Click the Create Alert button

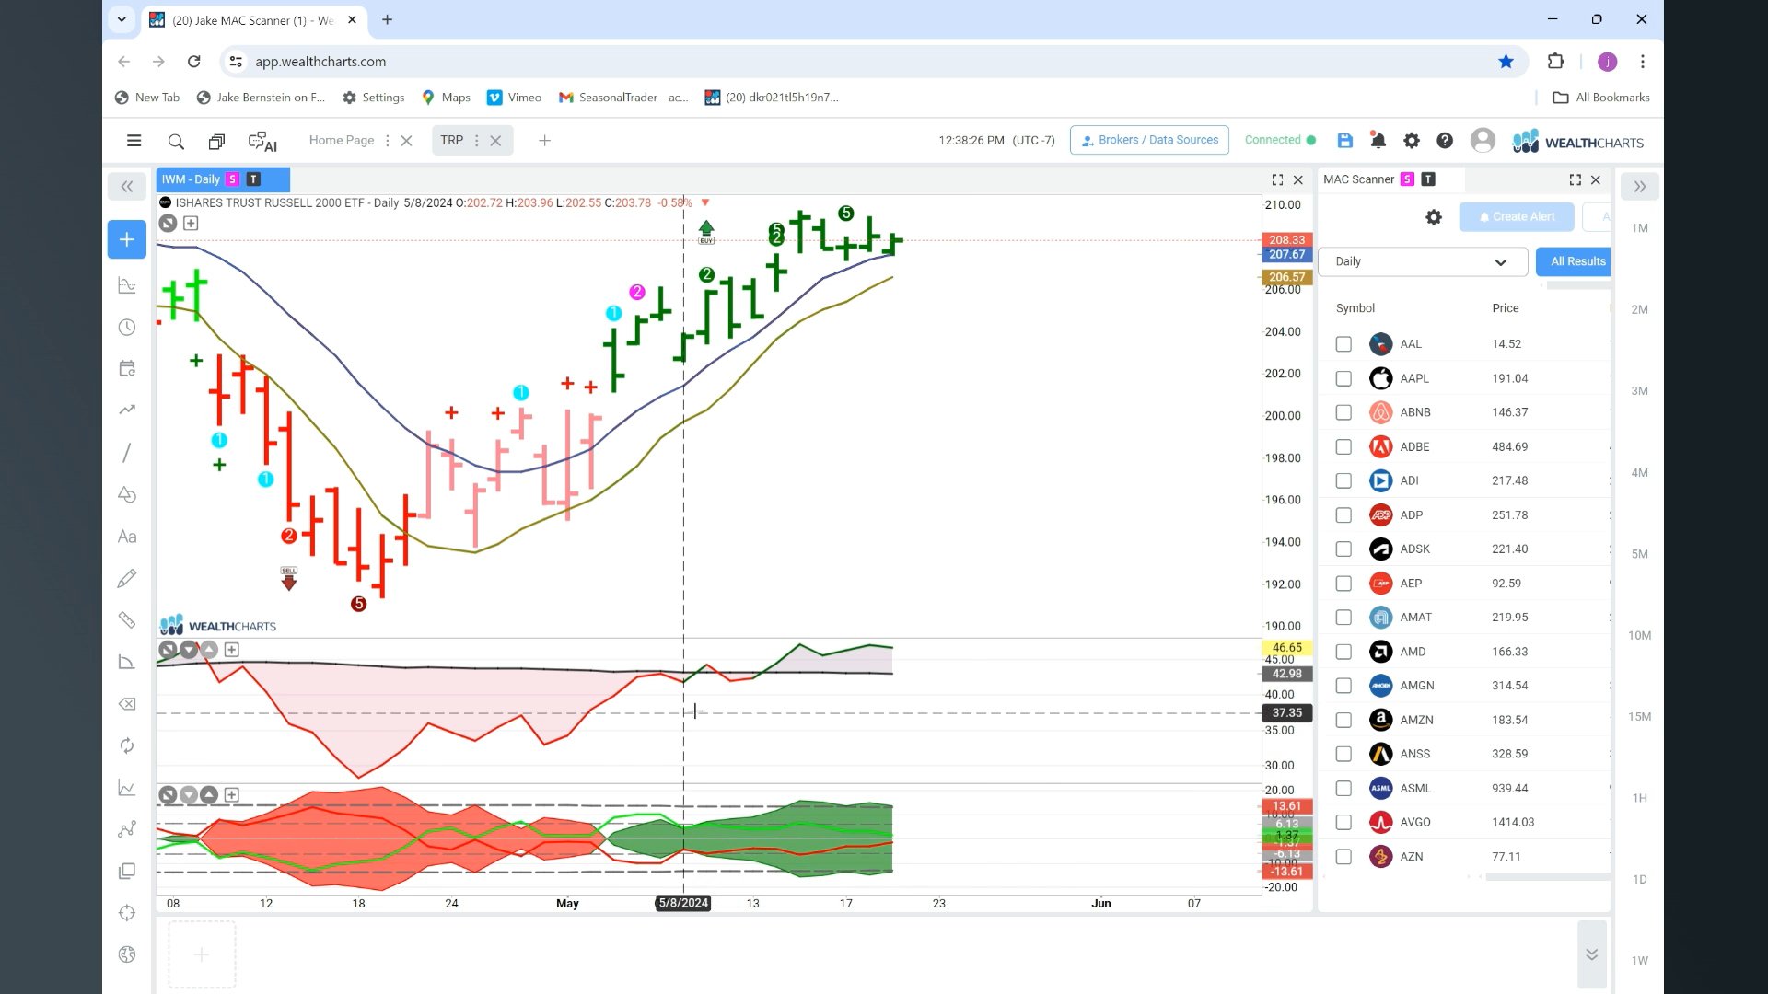(x=1517, y=217)
